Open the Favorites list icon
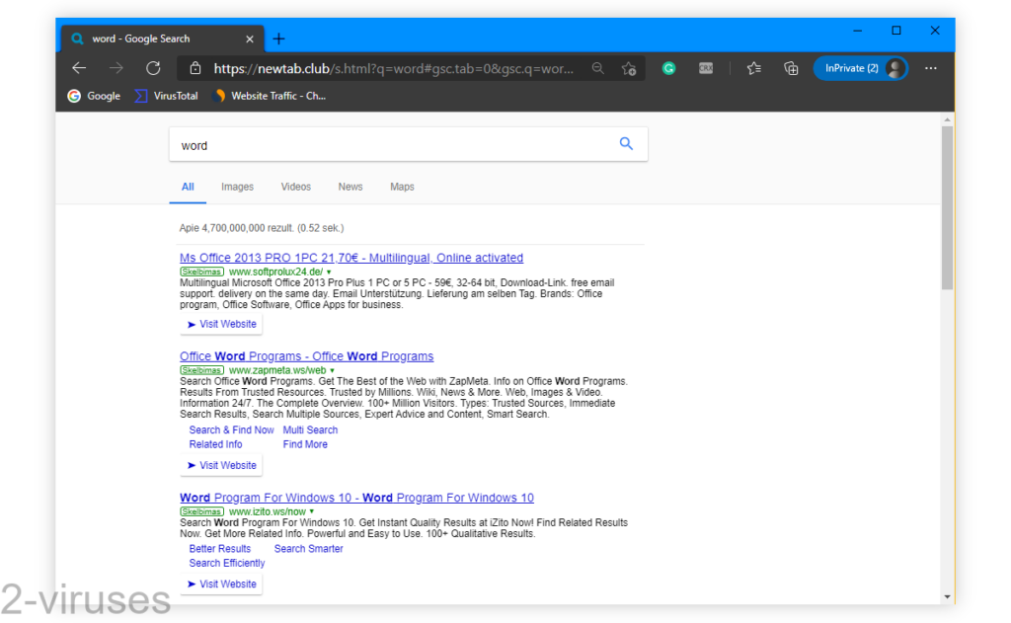This screenshot has width=1011, height=623. [x=754, y=68]
